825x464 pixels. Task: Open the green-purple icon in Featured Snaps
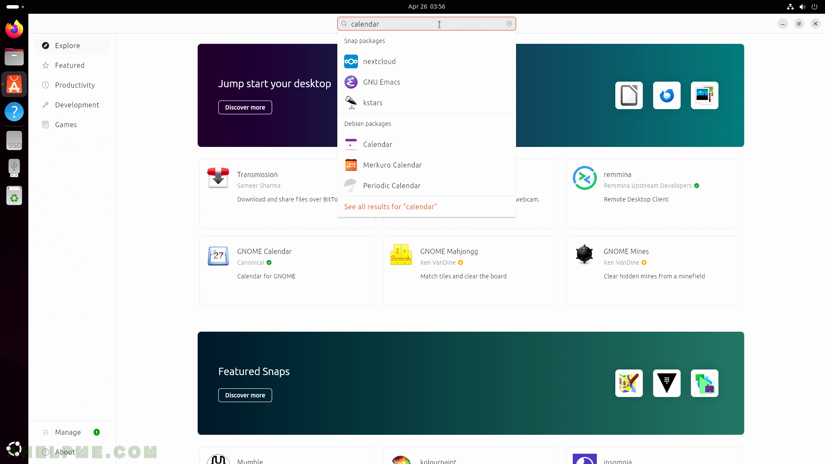pos(705,383)
